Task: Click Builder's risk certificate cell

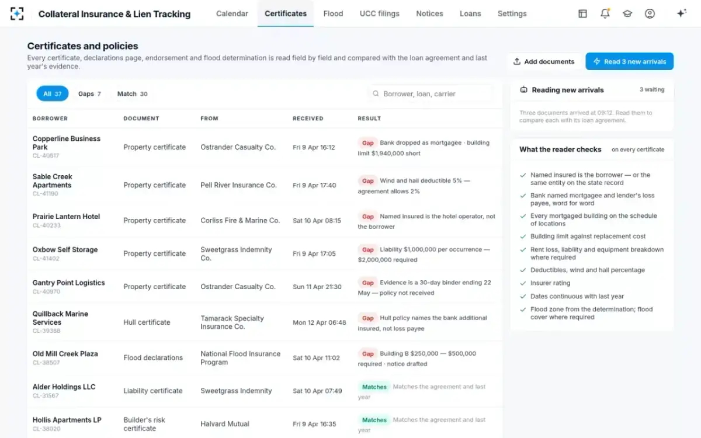Action: (x=144, y=424)
